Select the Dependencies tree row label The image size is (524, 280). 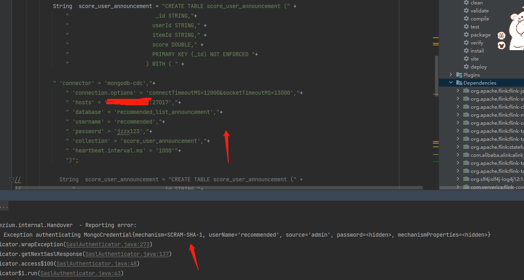click(480, 83)
